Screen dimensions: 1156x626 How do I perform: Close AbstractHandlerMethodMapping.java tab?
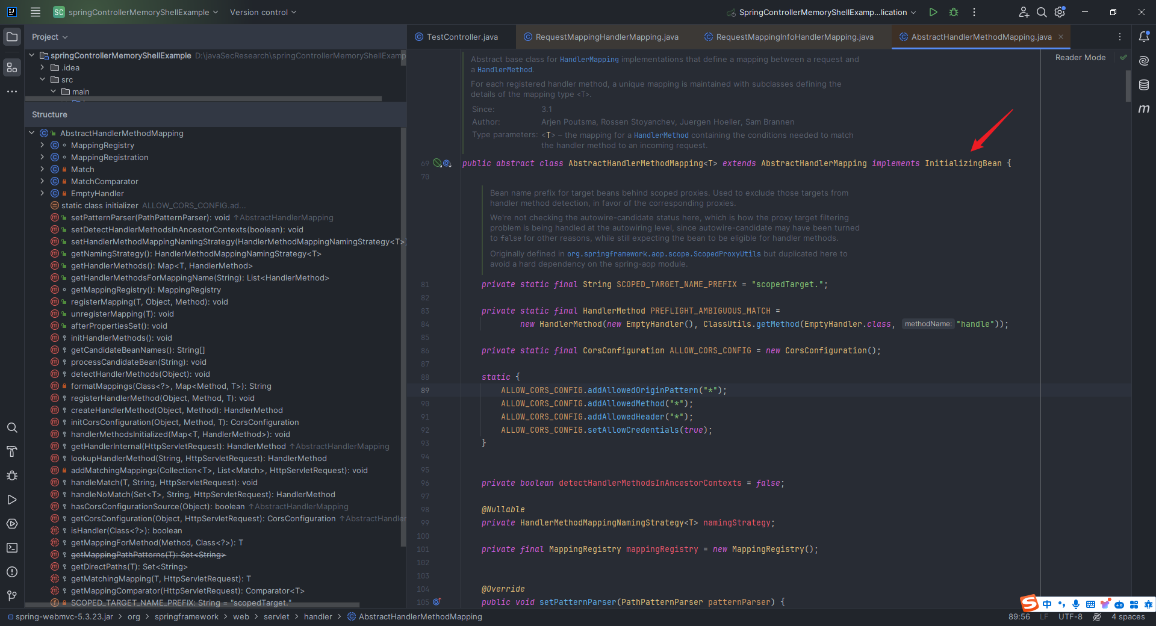coord(1061,37)
